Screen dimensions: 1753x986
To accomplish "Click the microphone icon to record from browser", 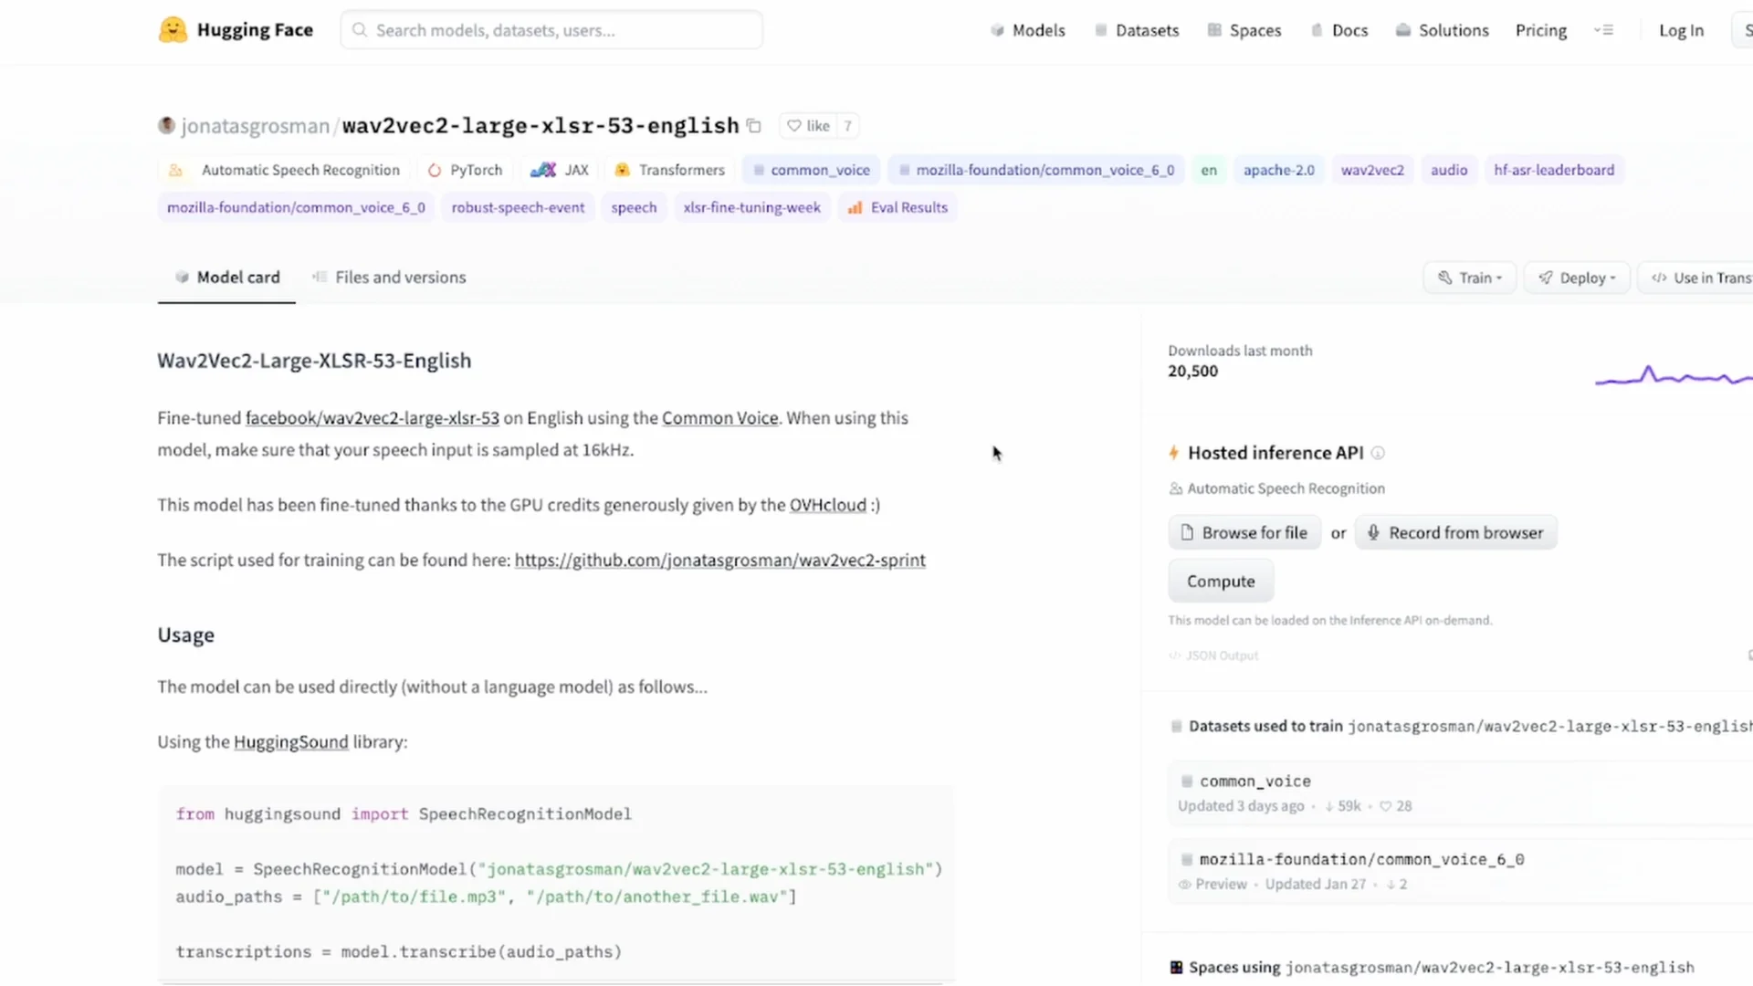I will (1374, 532).
